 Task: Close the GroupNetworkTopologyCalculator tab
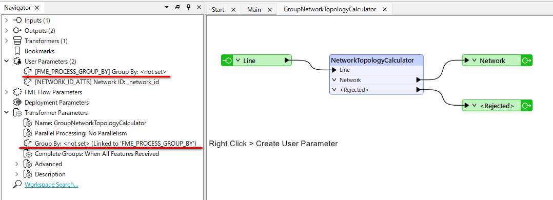pos(385,10)
